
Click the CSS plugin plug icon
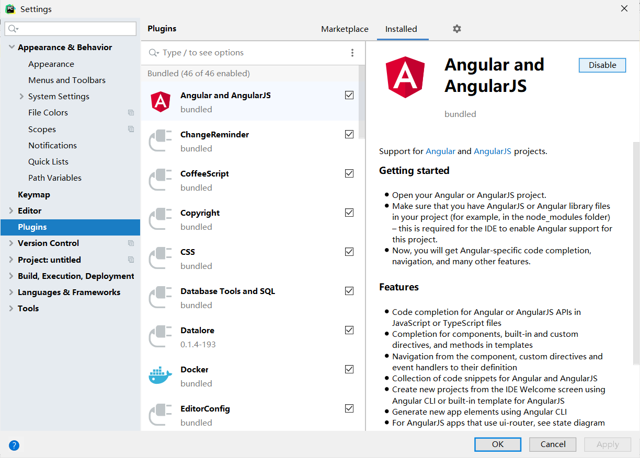point(161,259)
